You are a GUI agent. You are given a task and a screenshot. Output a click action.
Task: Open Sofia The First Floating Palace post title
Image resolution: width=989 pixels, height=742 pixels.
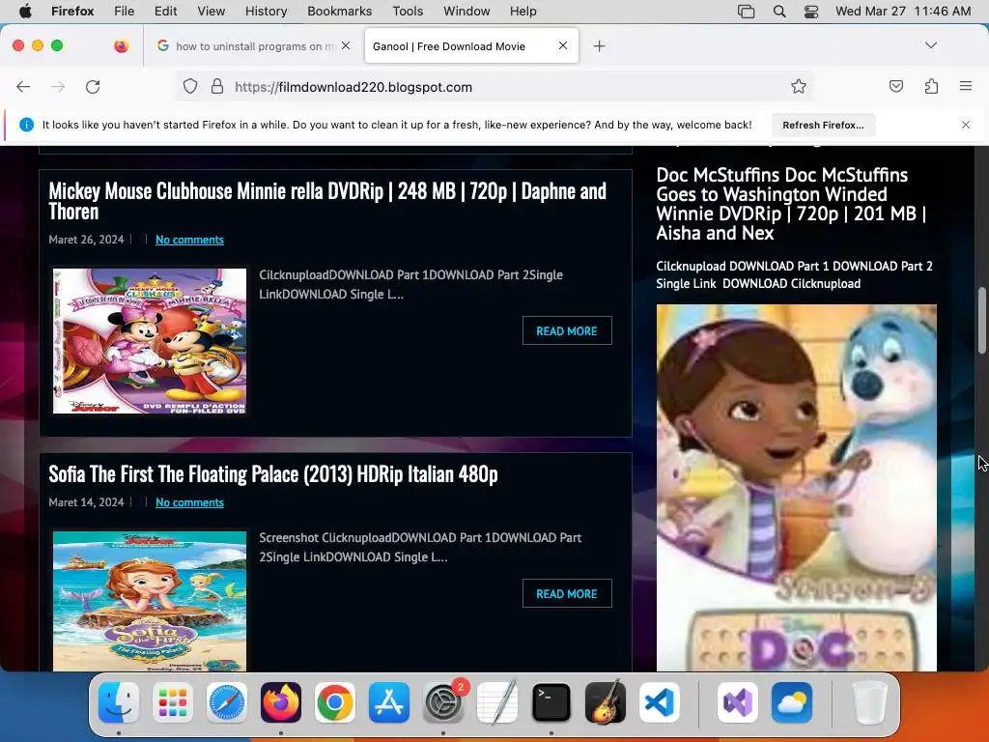coord(273,473)
